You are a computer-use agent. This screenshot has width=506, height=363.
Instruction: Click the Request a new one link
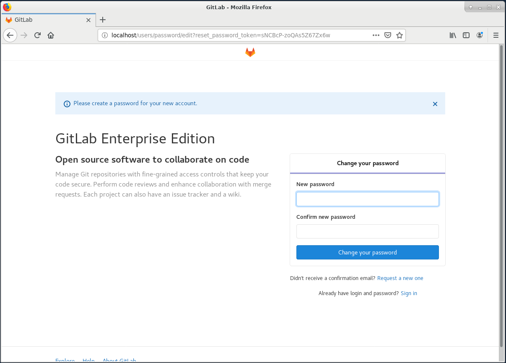(x=400, y=278)
